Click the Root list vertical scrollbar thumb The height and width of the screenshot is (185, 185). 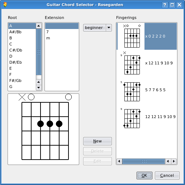[39, 52]
